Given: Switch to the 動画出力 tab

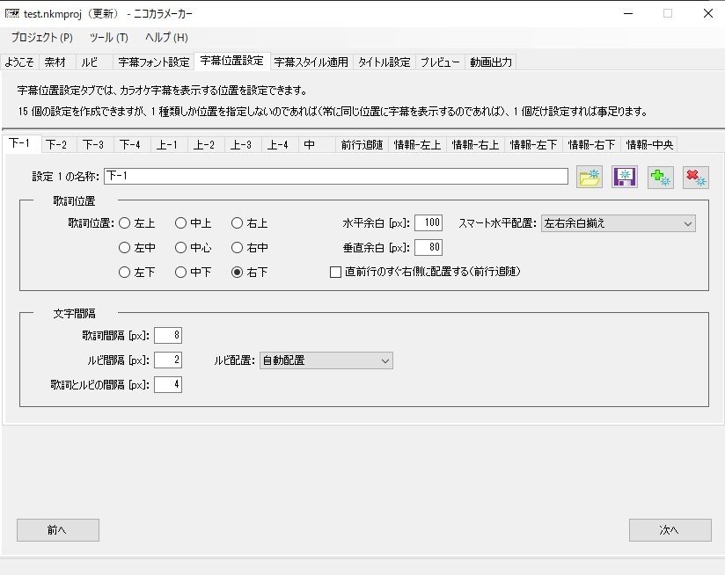Looking at the screenshot, I should click(x=491, y=62).
